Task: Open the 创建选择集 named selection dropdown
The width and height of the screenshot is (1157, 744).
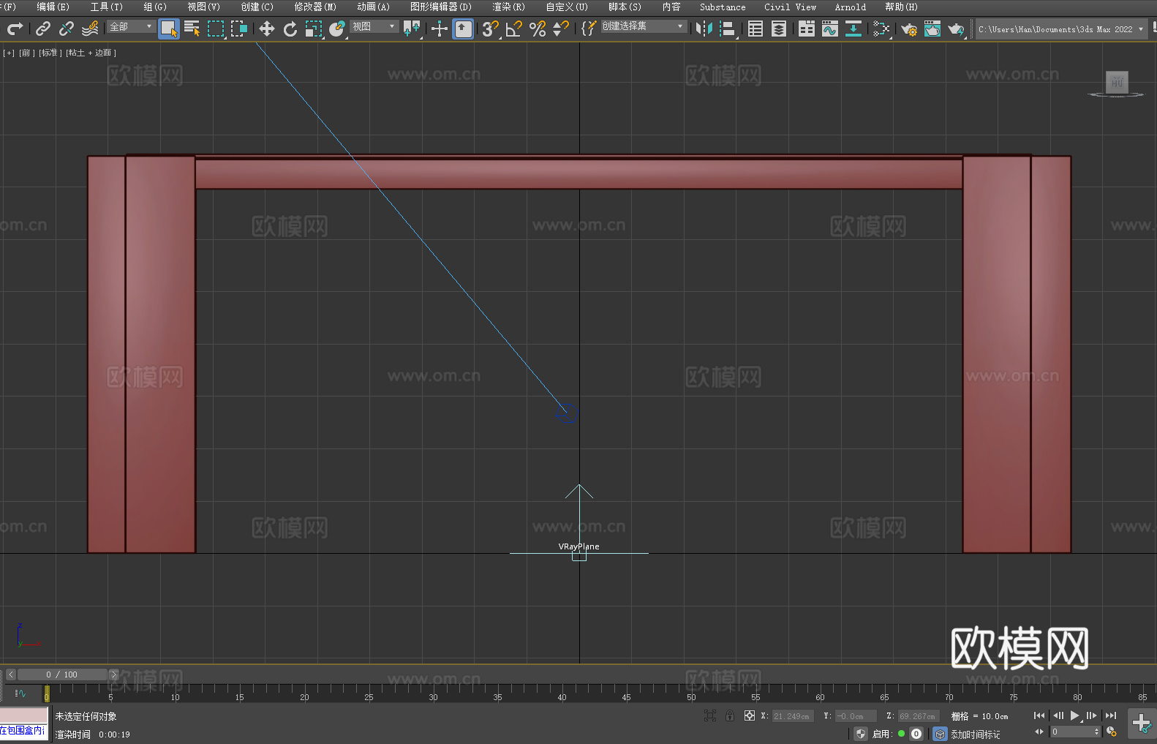Action: pos(644,26)
